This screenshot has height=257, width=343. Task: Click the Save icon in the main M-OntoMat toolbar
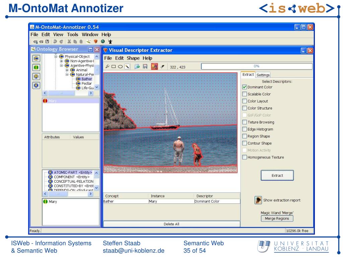47,41
